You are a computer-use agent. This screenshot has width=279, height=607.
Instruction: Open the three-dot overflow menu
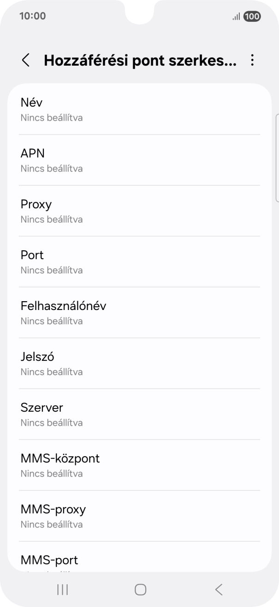[x=253, y=61]
